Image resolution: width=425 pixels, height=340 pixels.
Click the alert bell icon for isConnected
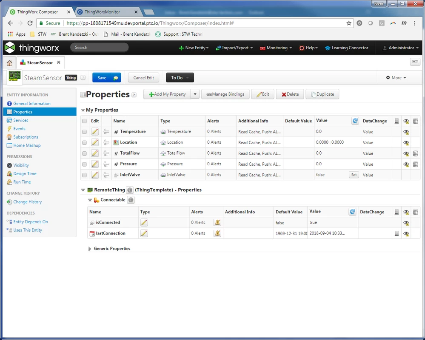coord(217,223)
